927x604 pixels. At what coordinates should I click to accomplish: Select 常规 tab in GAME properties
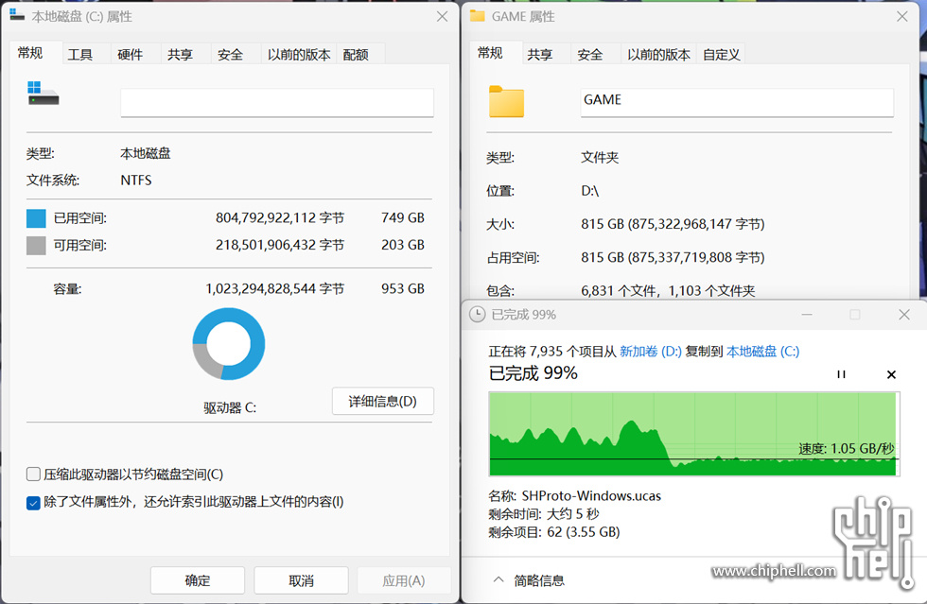[490, 53]
